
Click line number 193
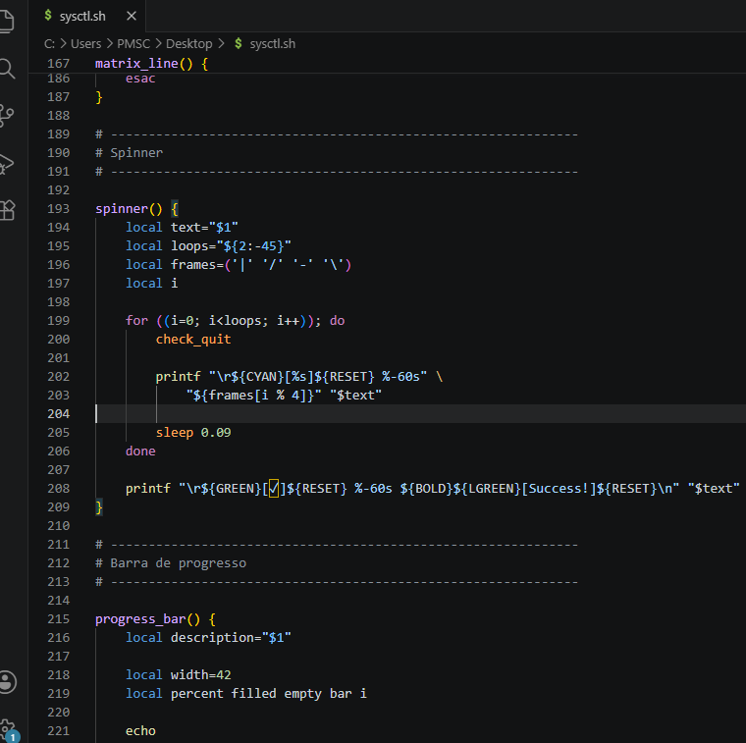[59, 209]
